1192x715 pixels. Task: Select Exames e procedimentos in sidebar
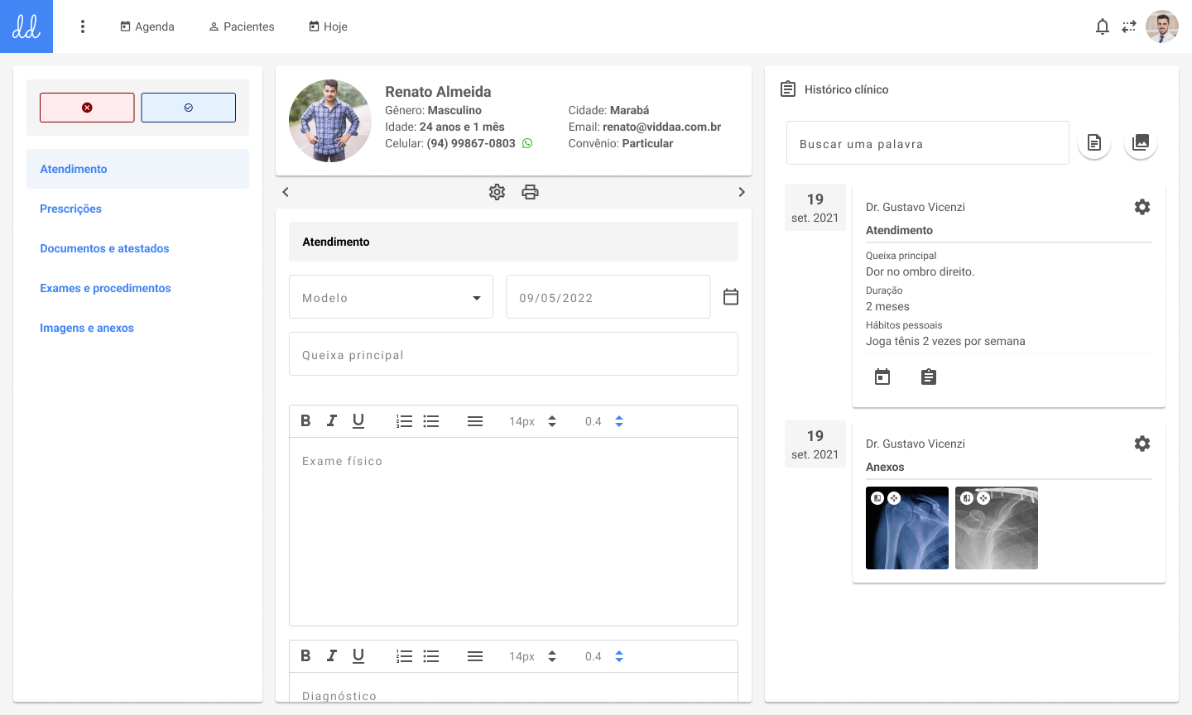(x=105, y=288)
